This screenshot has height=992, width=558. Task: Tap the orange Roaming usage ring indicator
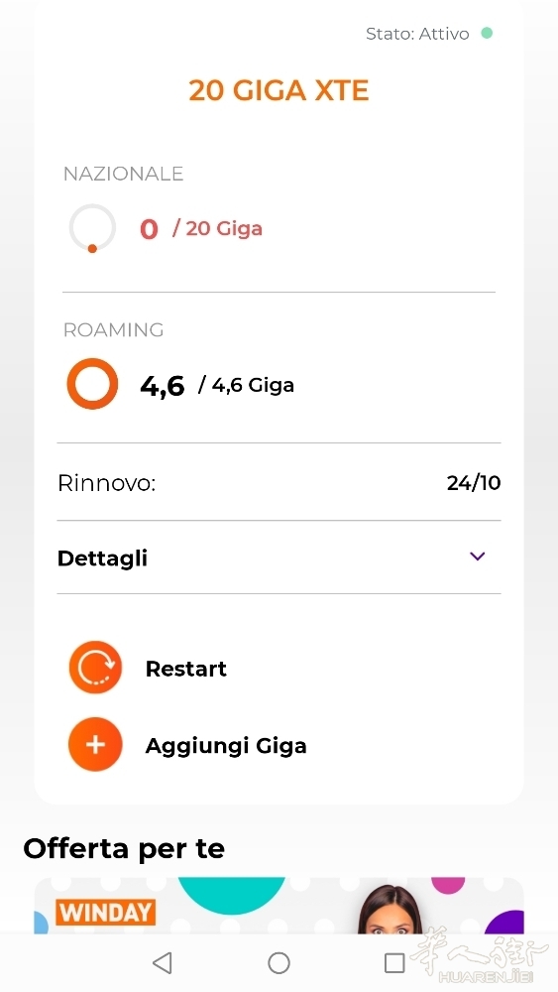point(92,384)
